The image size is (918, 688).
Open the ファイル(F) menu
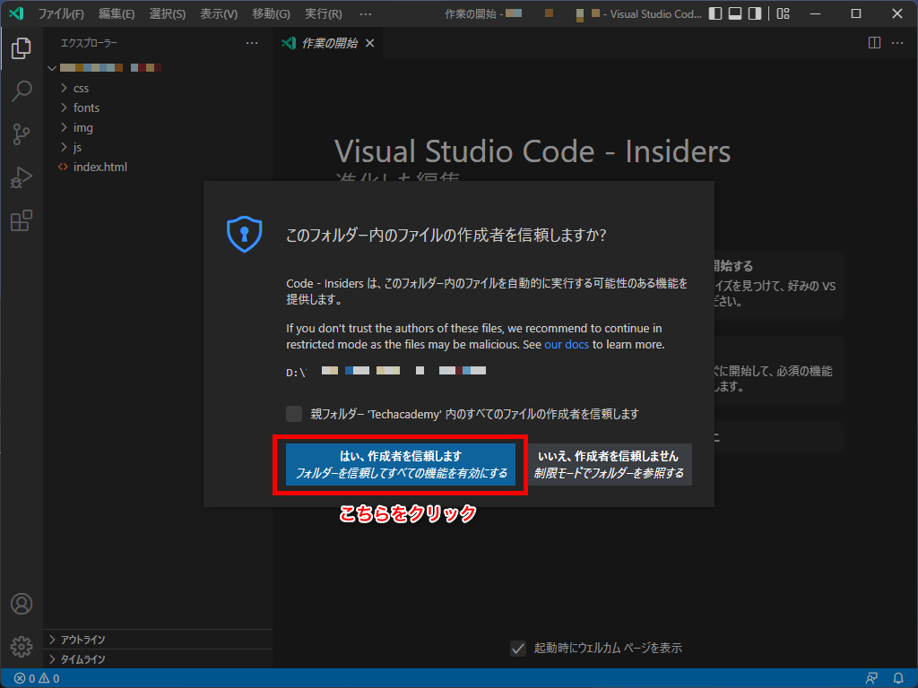click(x=61, y=13)
